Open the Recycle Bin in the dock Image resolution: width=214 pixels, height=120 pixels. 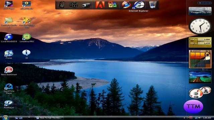point(153,5)
